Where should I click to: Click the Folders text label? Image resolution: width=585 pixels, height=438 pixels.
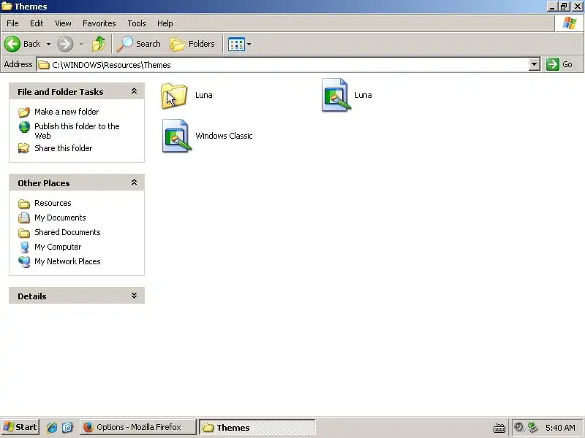[x=202, y=44]
